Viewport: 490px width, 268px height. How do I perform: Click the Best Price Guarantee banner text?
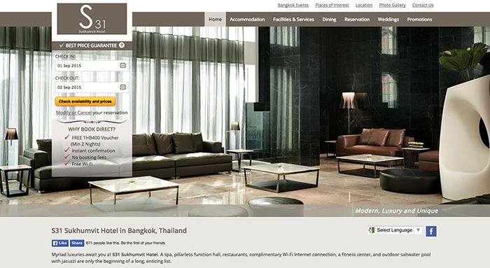click(91, 45)
